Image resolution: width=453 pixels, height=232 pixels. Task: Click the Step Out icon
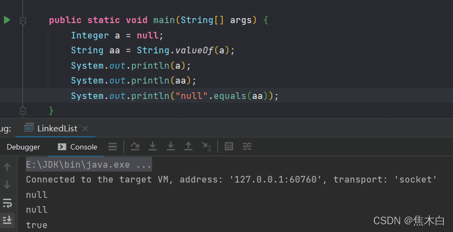click(188, 146)
